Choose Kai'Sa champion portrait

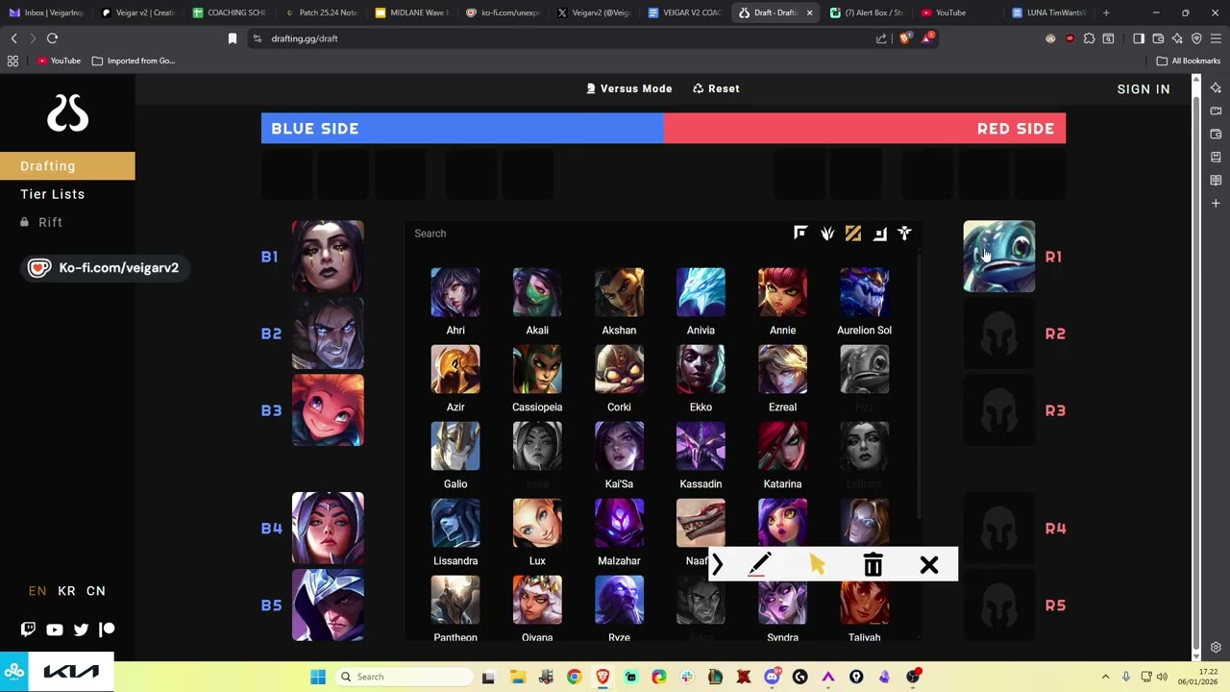point(619,446)
